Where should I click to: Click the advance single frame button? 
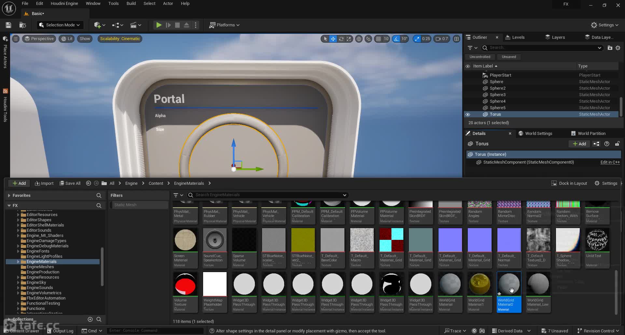point(168,25)
